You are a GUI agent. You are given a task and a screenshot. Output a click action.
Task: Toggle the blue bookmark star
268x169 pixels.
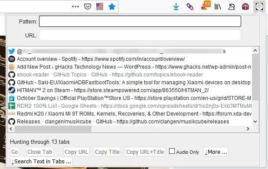tap(112, 7)
